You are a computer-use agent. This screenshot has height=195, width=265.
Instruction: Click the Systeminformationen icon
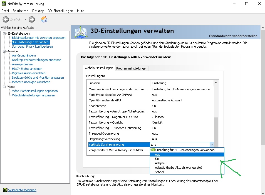(x=5, y=190)
